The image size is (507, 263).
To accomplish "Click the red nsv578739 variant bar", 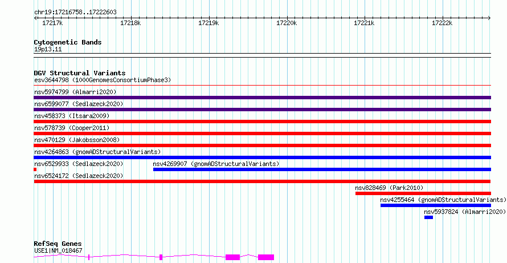I will [262, 133].
